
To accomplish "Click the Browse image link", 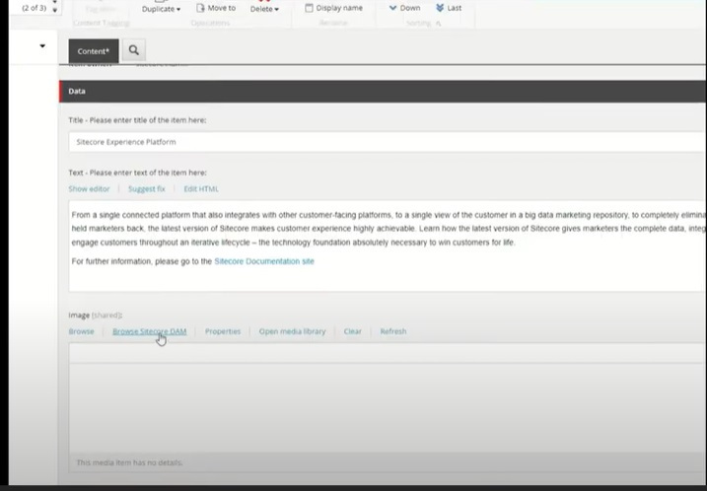I will (x=81, y=331).
